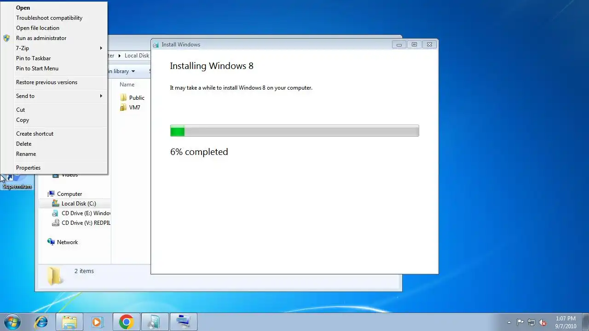Image resolution: width=589 pixels, height=331 pixels.
Task: Click the '2 items' details pane text
Action: coord(84,271)
